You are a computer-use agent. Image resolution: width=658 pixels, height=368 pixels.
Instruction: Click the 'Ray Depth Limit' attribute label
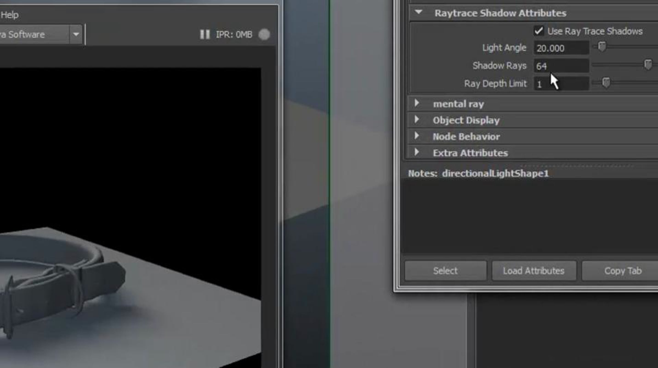pyautogui.click(x=495, y=84)
